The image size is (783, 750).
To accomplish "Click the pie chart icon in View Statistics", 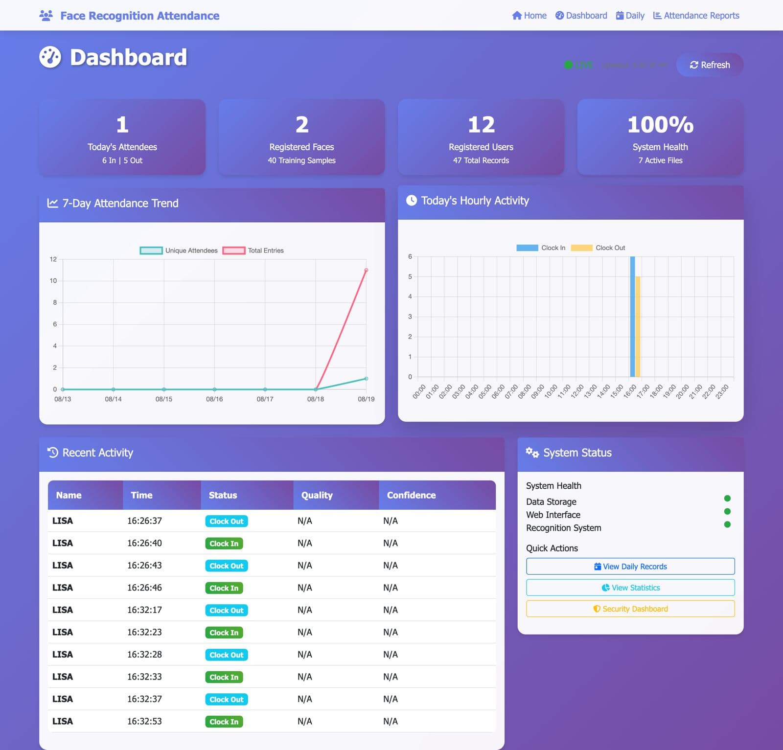I will tap(605, 588).
